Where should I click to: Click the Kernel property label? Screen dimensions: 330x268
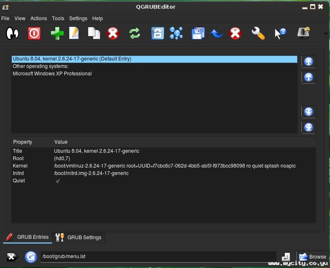(20, 166)
